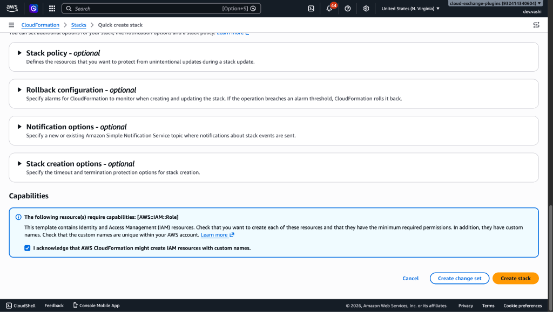553x312 pixels.
Task: Open region selector United States (N. Virginia)
Action: 410,9
